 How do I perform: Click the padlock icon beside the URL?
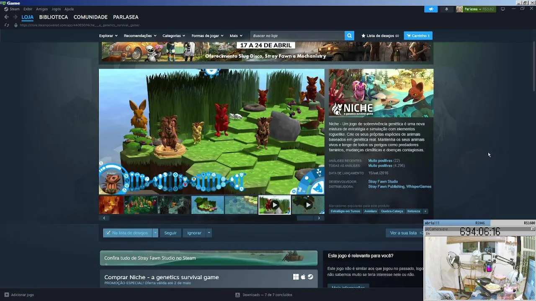tap(16, 25)
